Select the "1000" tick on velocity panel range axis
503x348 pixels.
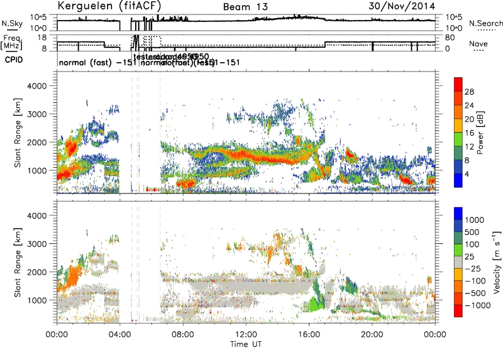tap(36, 300)
